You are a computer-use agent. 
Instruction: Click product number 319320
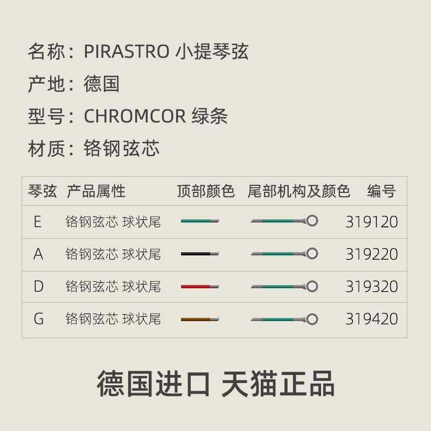(x=372, y=287)
